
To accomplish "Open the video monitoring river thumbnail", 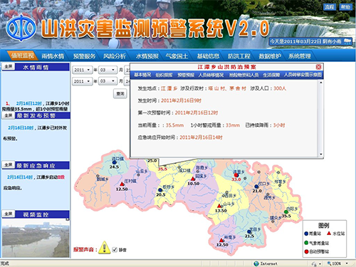I will tap(36, 238).
